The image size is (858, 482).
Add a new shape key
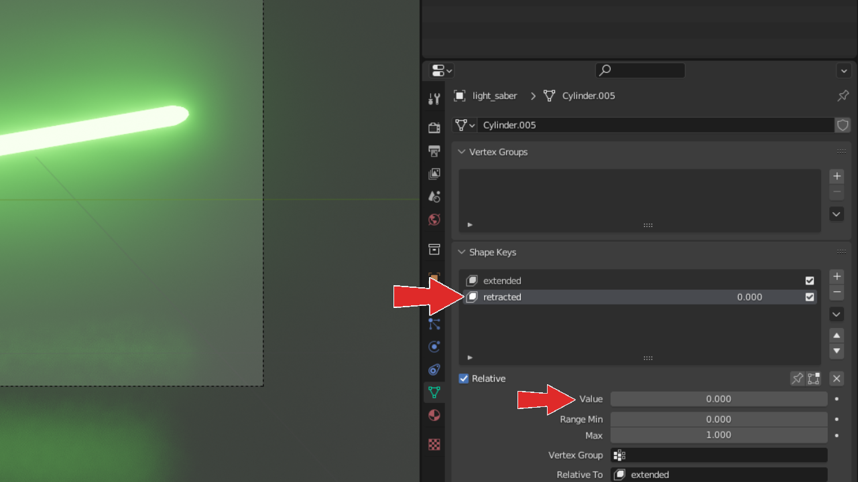pyautogui.click(x=836, y=276)
